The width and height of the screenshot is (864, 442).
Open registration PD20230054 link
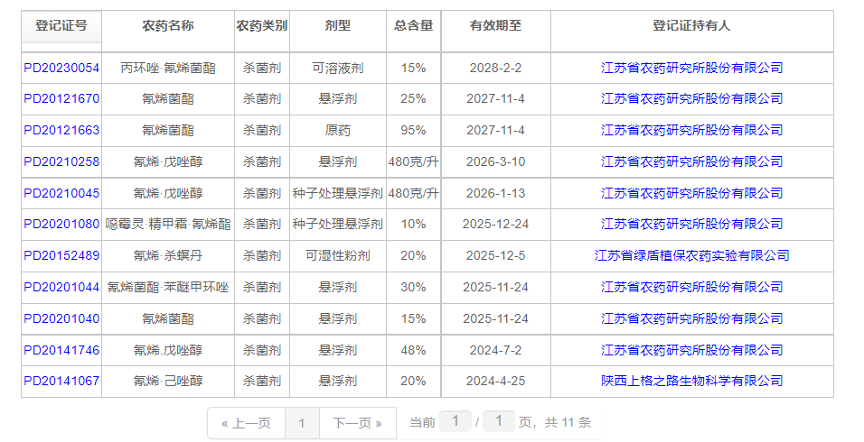coord(61,69)
